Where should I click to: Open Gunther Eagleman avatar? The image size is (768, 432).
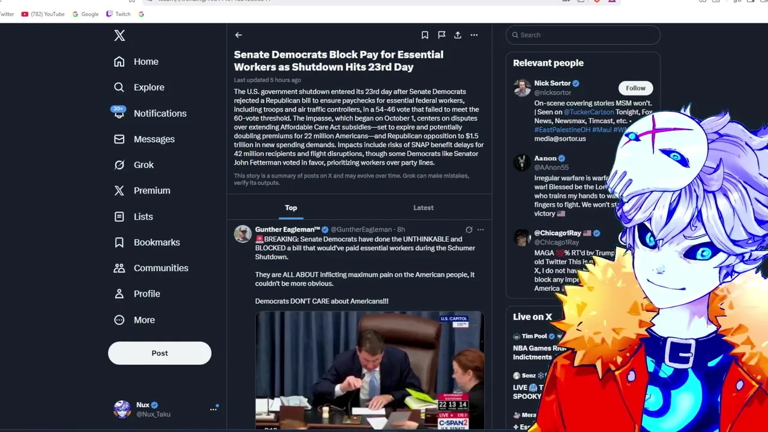pos(243,234)
